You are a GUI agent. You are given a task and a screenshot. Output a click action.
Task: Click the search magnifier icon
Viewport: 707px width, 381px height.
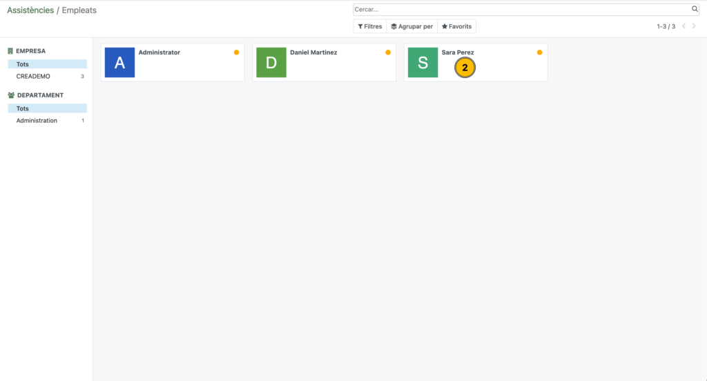tap(695, 10)
